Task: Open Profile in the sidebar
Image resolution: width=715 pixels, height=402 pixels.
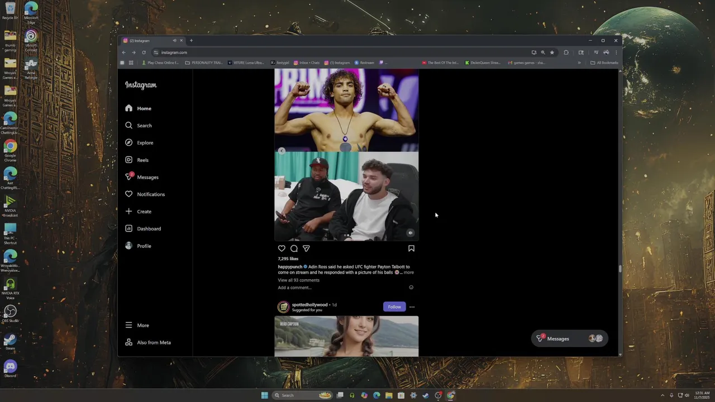Action: click(139, 246)
